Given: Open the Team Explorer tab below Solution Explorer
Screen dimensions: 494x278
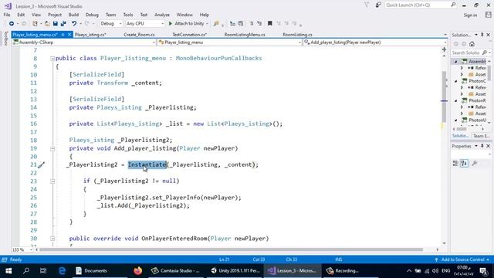Looking at the screenshot, I should tap(481, 136).
